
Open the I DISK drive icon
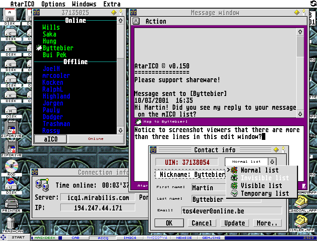(11, 81)
